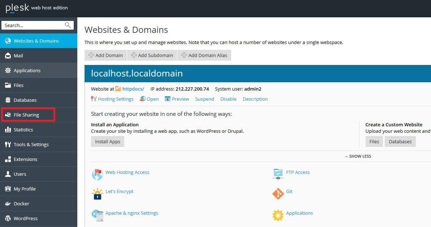The image size is (431, 227).
Task: Open WordPress sidebar item
Action: (39, 219)
